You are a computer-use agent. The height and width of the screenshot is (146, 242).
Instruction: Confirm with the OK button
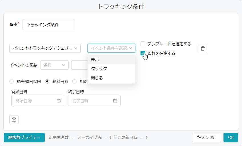coord(231,137)
